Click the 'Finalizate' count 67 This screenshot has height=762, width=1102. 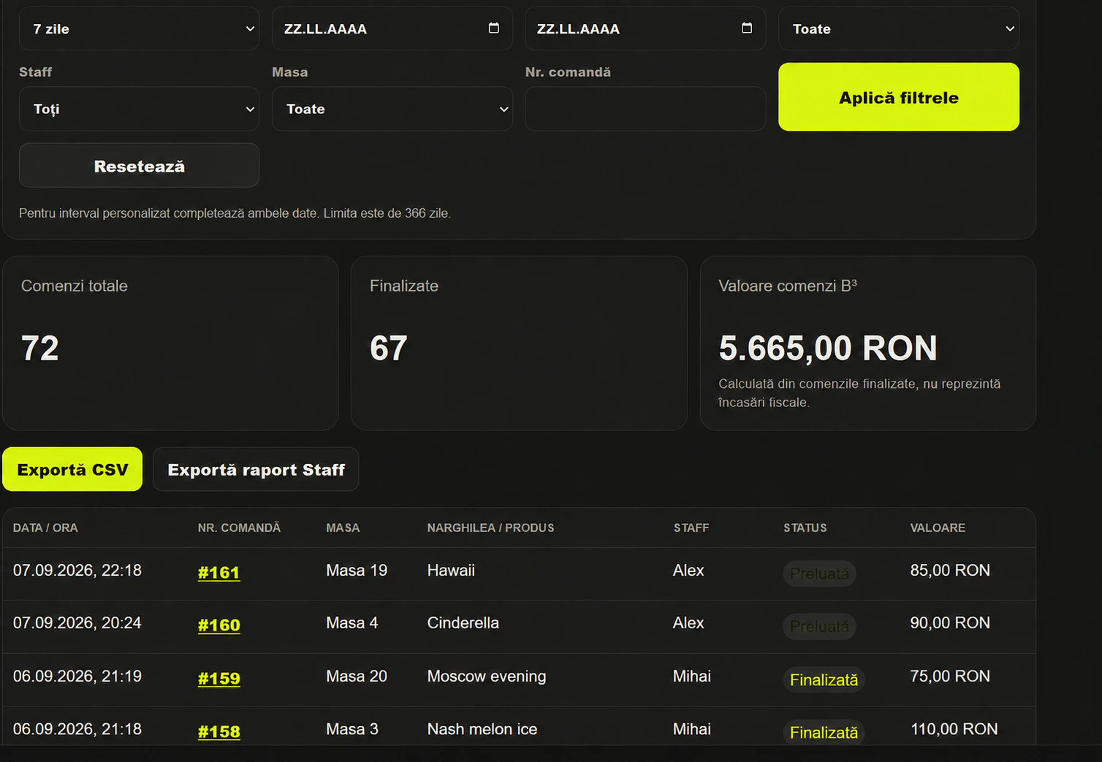point(388,348)
